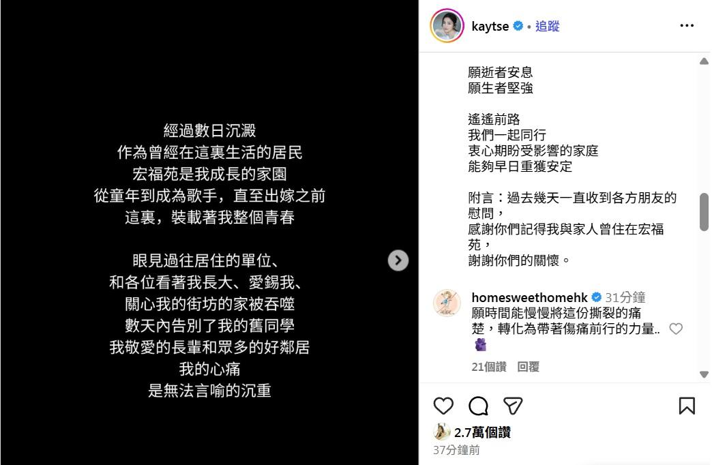The image size is (712, 465).
Task: Open comments via the speech bubble icon
Action: pyautogui.click(x=478, y=406)
